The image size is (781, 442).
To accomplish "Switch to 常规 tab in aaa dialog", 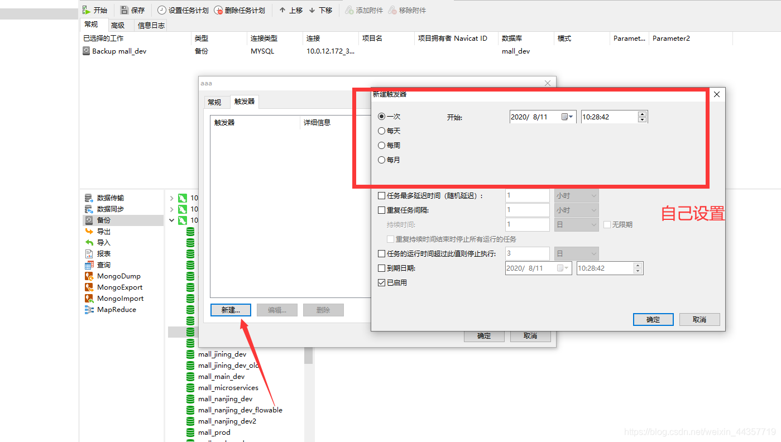I will [x=214, y=102].
